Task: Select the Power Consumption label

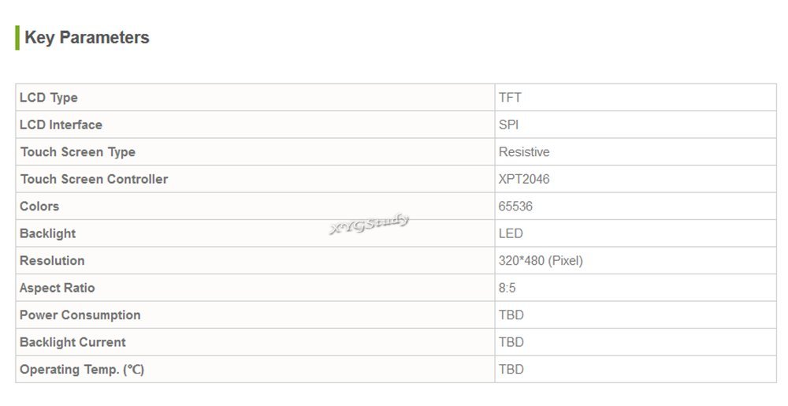Action: 80,315
